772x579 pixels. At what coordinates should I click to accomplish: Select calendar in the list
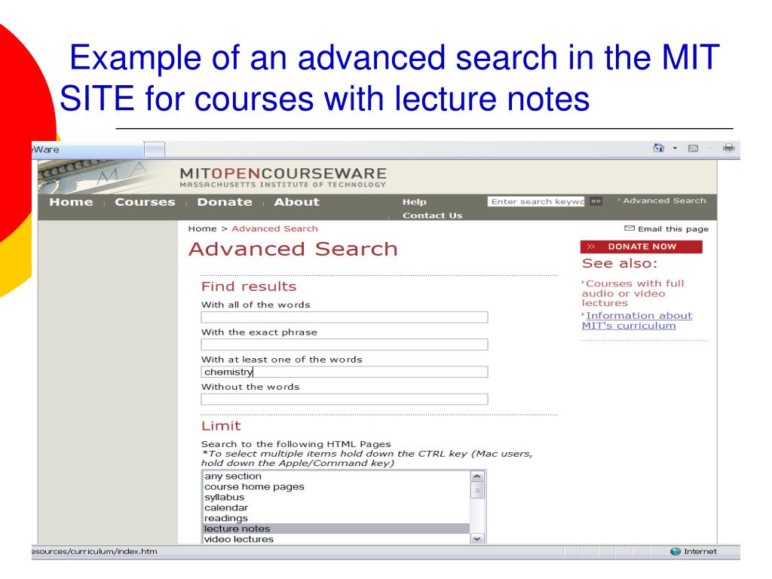coord(336,507)
